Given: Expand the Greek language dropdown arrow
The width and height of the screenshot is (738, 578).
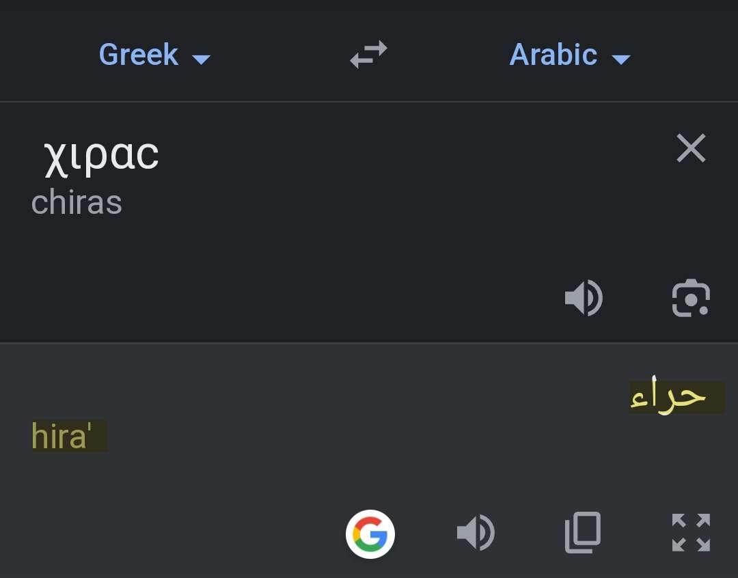Looking at the screenshot, I should coord(201,59).
